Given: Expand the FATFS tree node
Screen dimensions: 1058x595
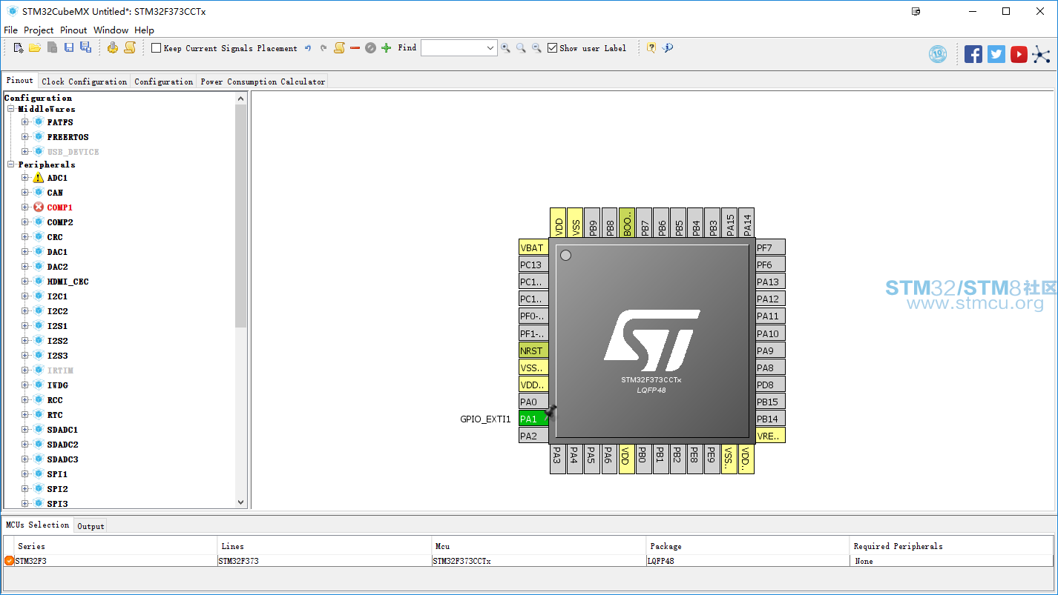Looking at the screenshot, I should [x=25, y=122].
